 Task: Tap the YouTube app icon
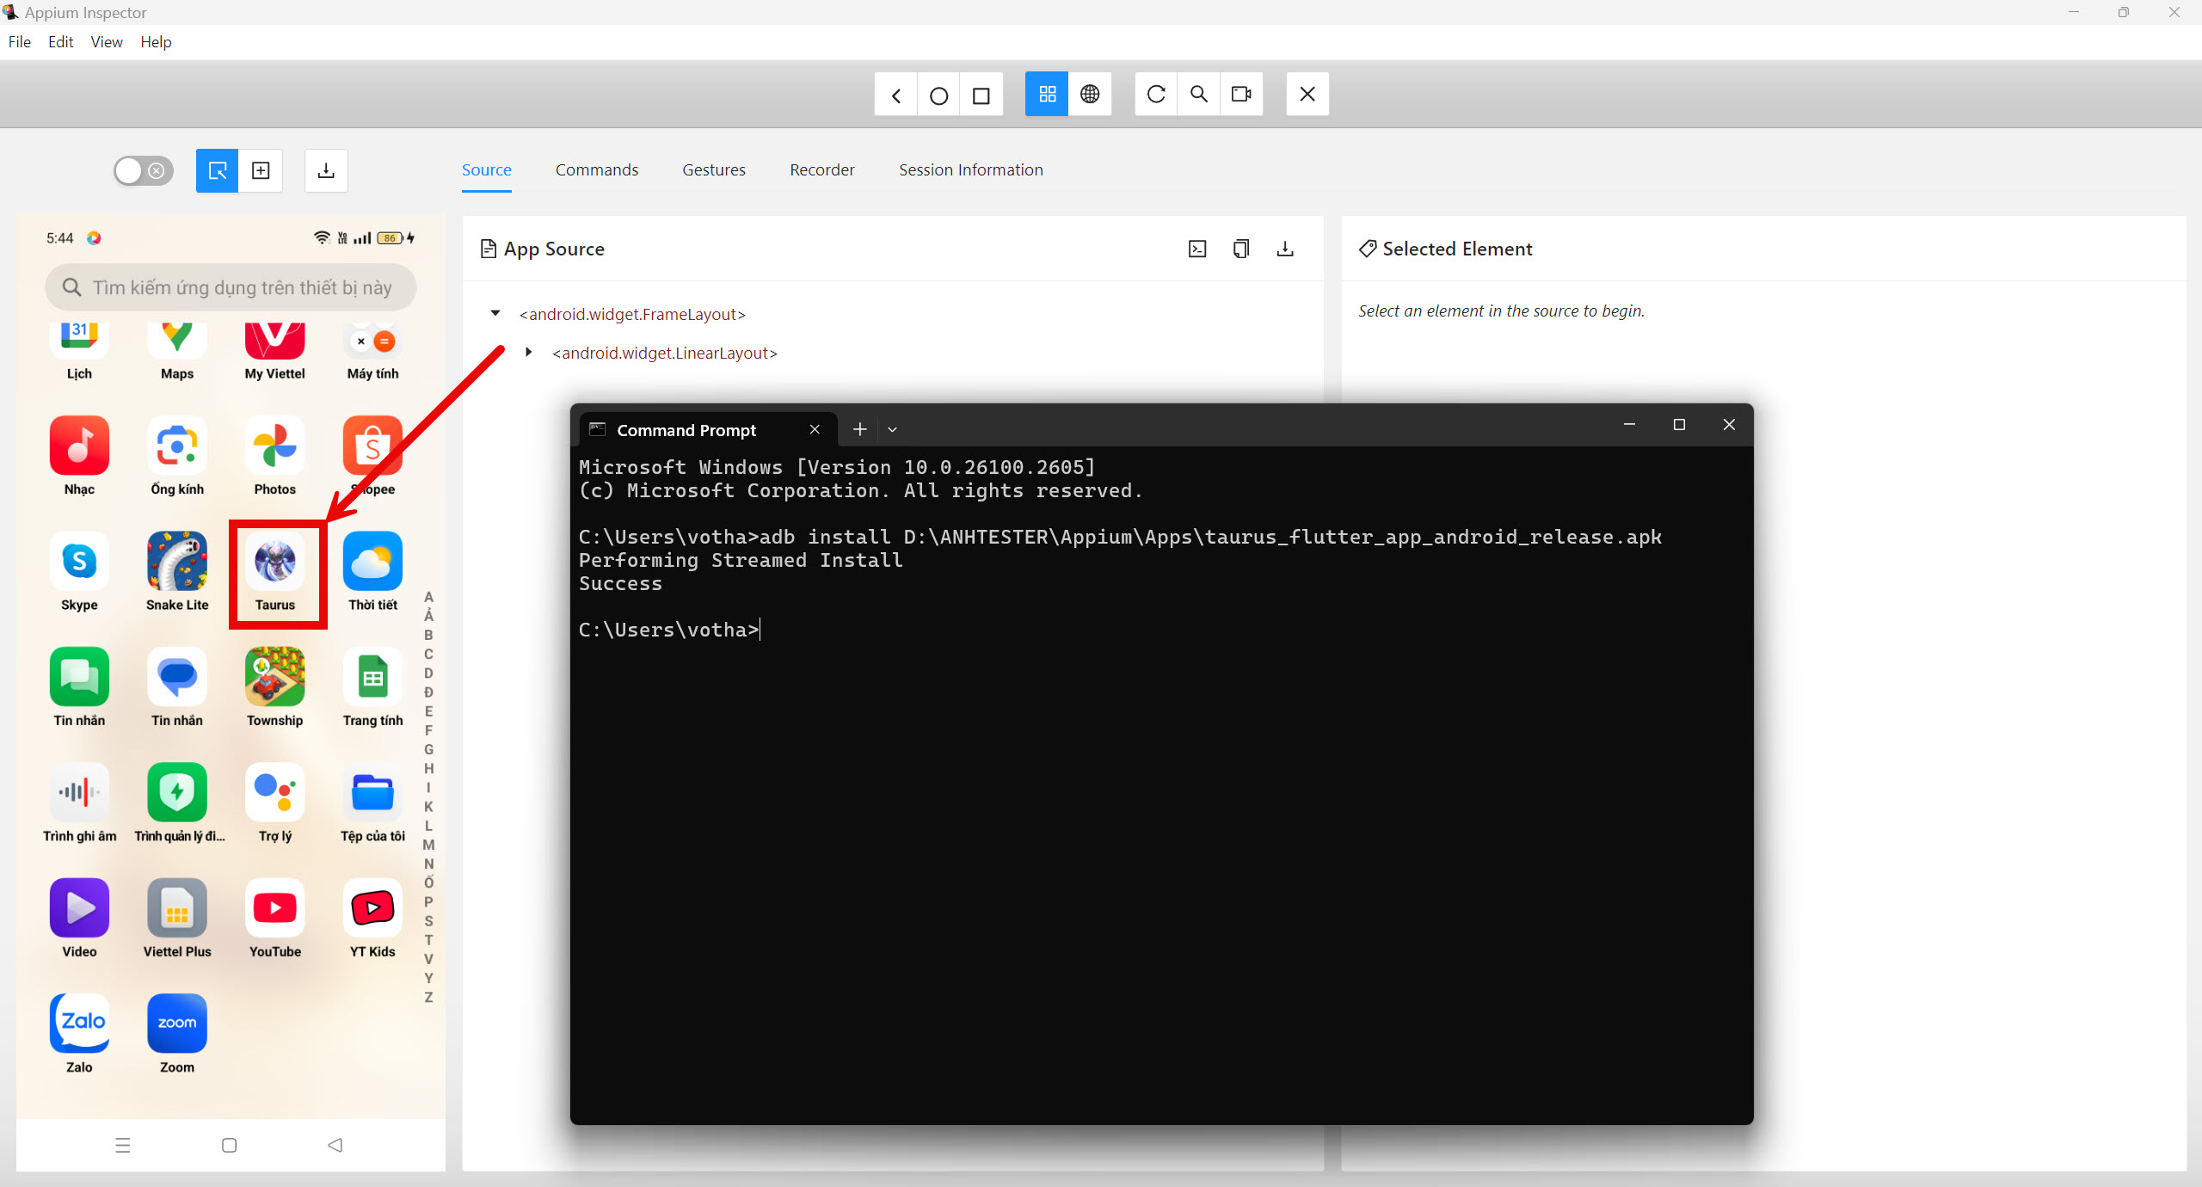(x=275, y=908)
